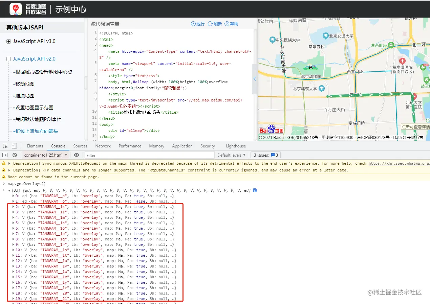Open the Default levels dropdown
This screenshot has height=304, width=430.
(x=232, y=155)
